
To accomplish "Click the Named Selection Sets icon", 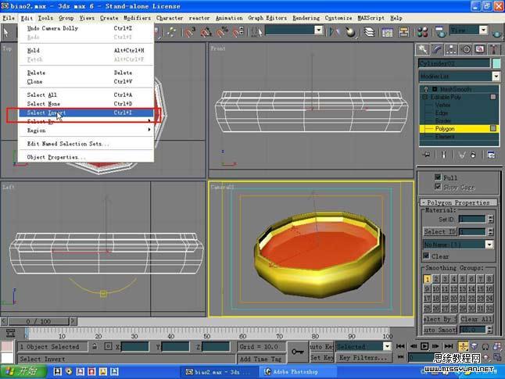I will coord(257,31).
